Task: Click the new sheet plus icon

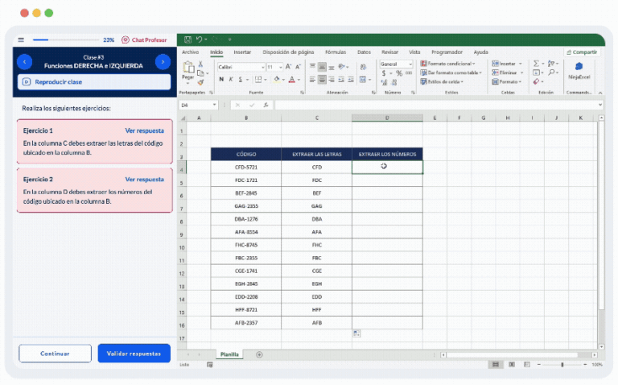Action: coord(259,354)
